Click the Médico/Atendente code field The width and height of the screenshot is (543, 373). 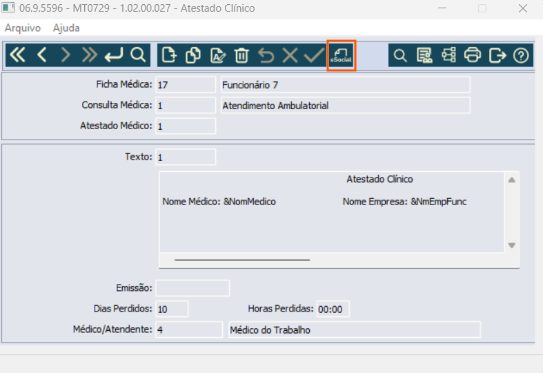189,329
